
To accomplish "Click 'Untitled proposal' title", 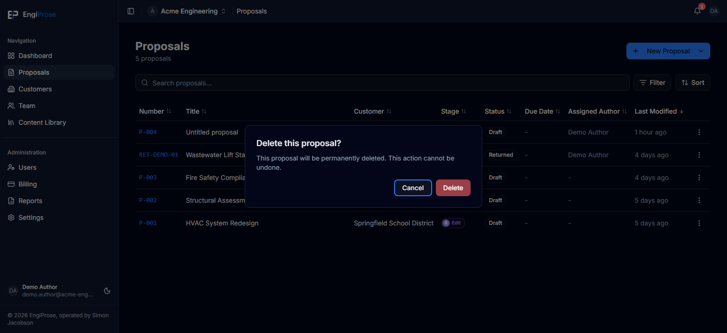I will point(212,132).
